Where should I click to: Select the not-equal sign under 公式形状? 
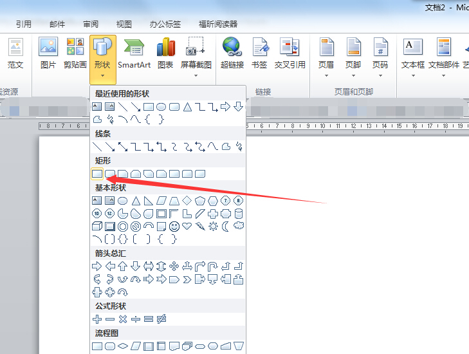(161, 319)
